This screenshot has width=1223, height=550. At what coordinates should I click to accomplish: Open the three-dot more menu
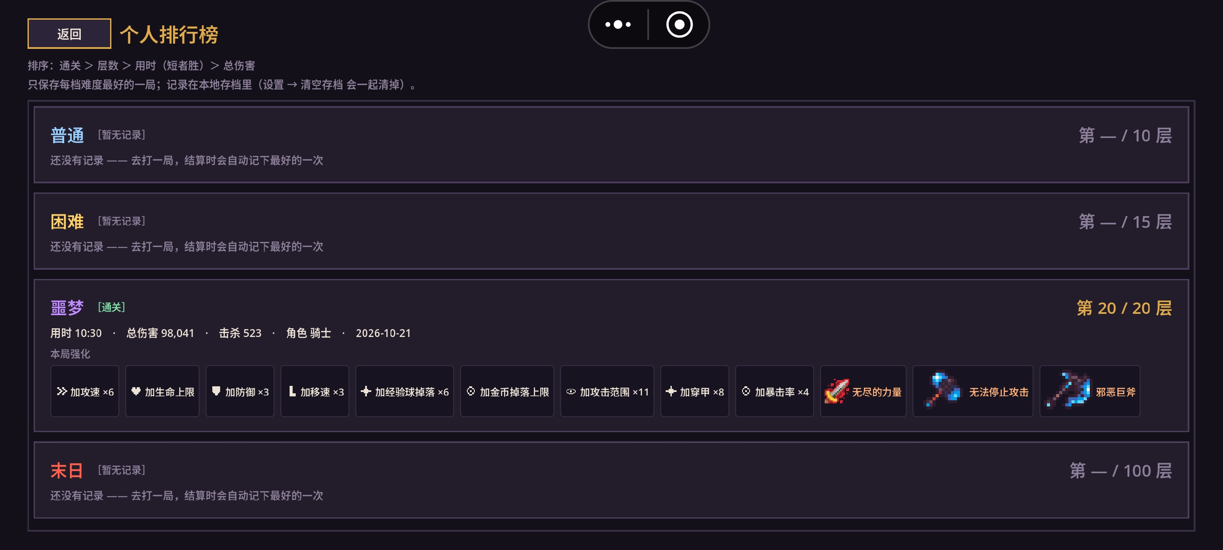tap(618, 24)
